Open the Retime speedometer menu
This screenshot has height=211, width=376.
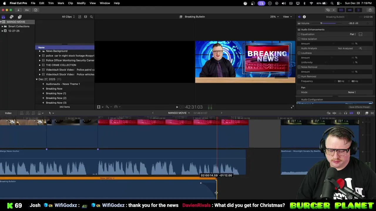pyautogui.click(x=117, y=107)
